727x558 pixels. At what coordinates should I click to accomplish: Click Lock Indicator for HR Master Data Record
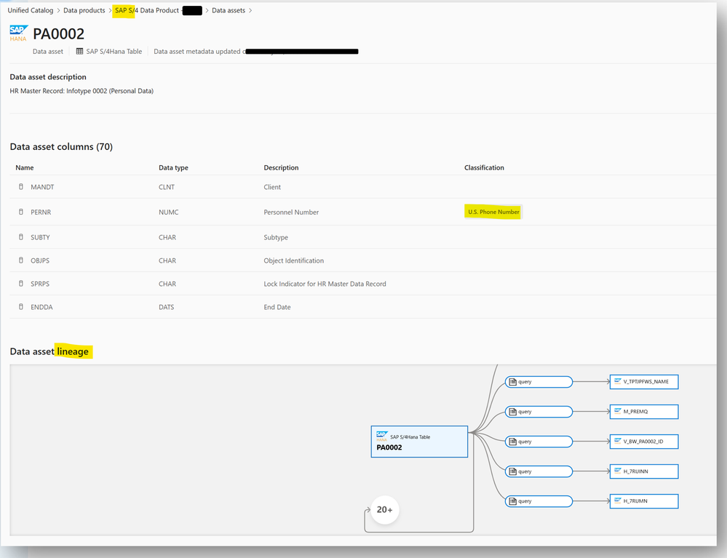325,284
